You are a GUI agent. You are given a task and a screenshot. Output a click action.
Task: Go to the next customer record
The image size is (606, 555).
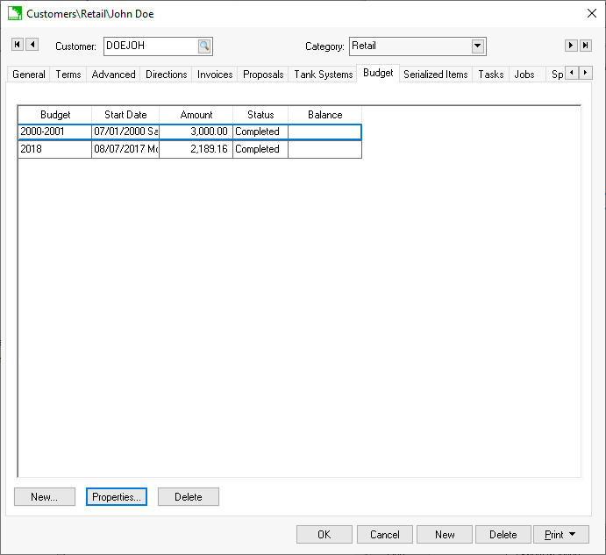571,45
